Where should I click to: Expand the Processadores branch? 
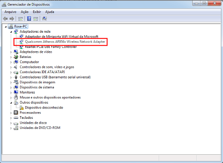(11, 113)
